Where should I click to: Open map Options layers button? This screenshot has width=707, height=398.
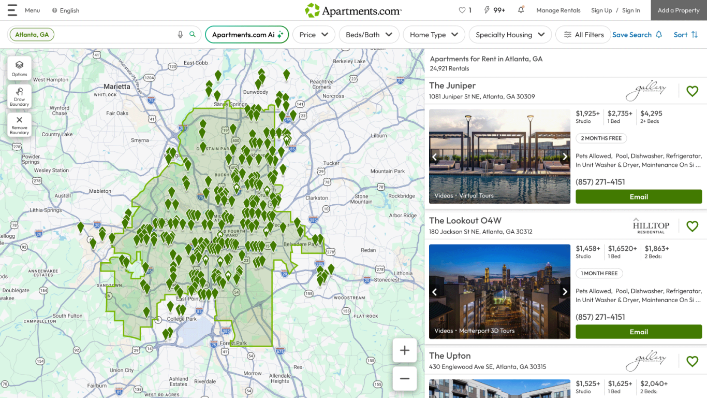19,68
